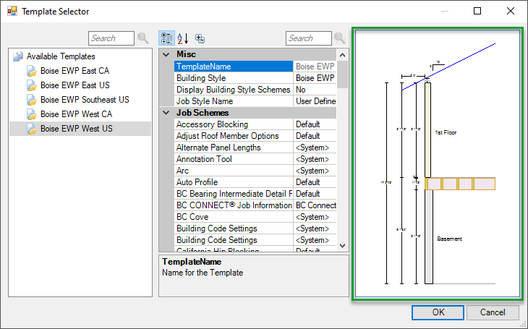Maximize the Template Selector window
This screenshot has height=329, width=528.
click(477, 11)
